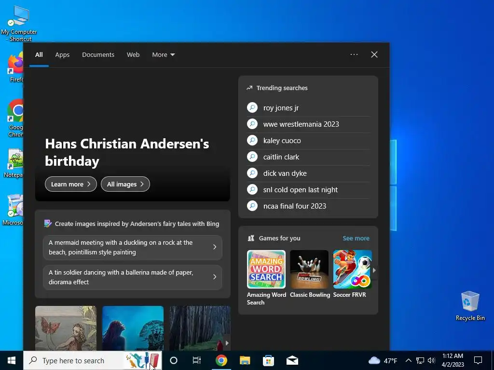Open the dark forest image thumbnail

tap(200, 328)
